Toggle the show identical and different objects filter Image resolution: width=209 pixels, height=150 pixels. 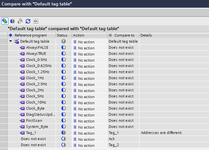point(5,21)
